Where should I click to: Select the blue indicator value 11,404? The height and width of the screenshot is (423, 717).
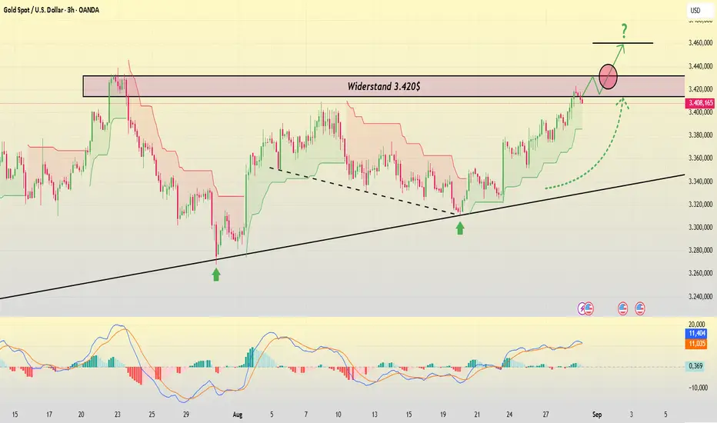(697, 334)
